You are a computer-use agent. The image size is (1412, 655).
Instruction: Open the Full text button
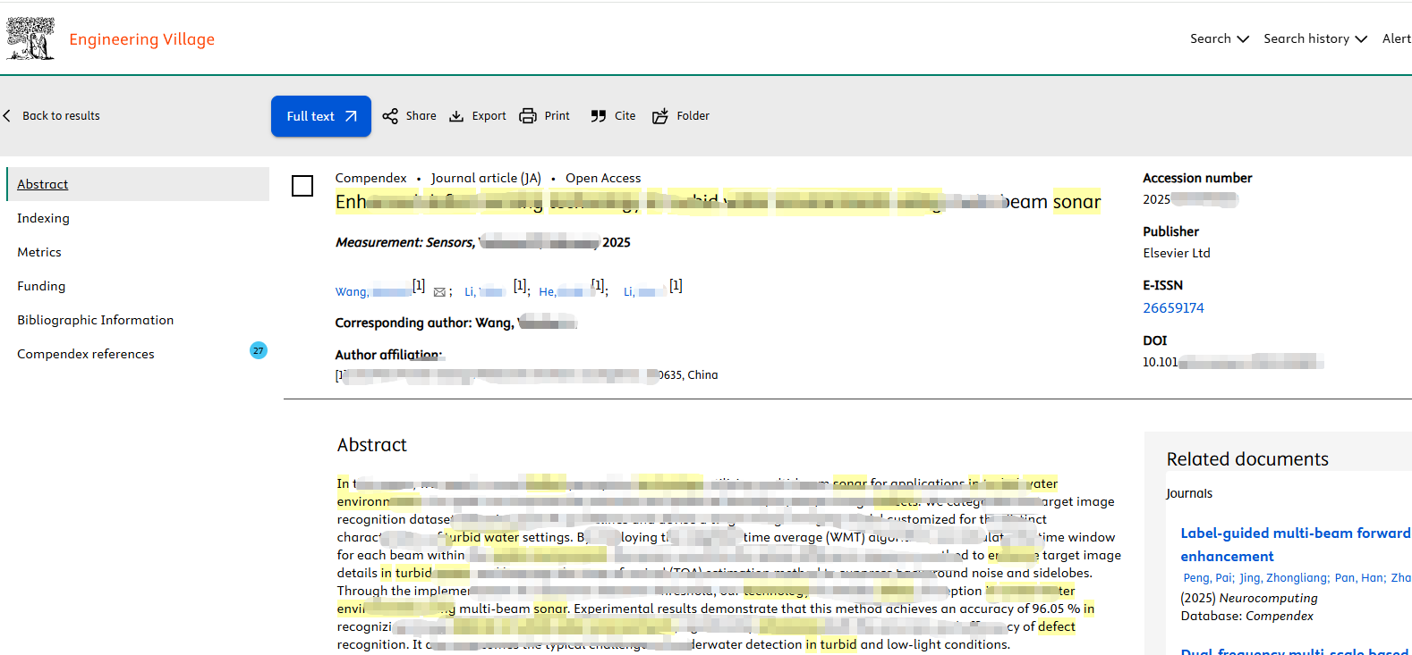[320, 116]
